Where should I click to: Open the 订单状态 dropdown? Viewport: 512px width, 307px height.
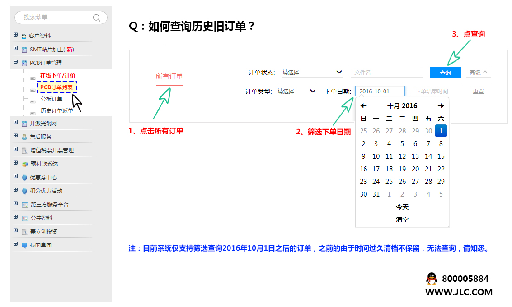312,72
